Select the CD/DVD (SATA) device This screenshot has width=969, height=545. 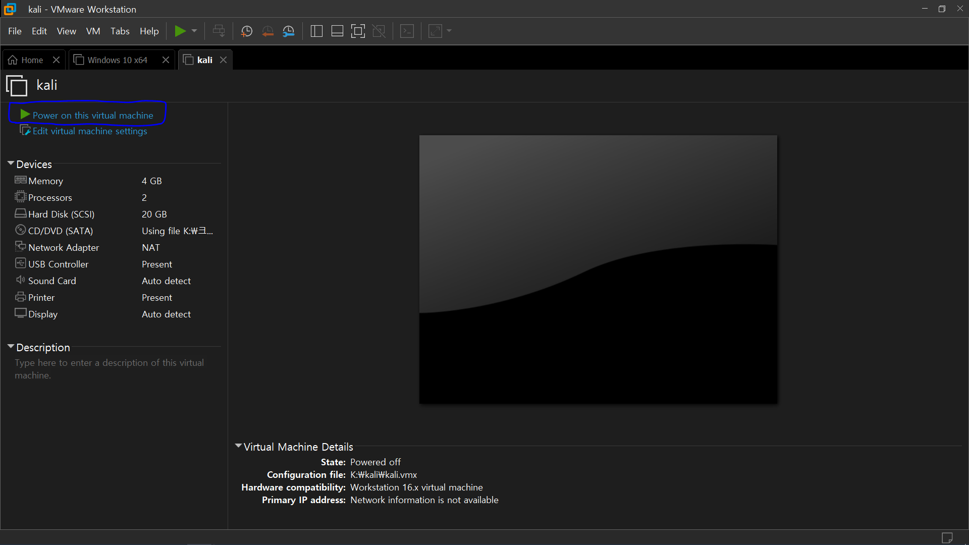61,231
